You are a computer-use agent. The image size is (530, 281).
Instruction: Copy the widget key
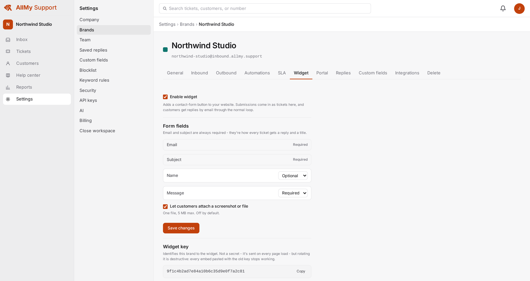pos(301,271)
